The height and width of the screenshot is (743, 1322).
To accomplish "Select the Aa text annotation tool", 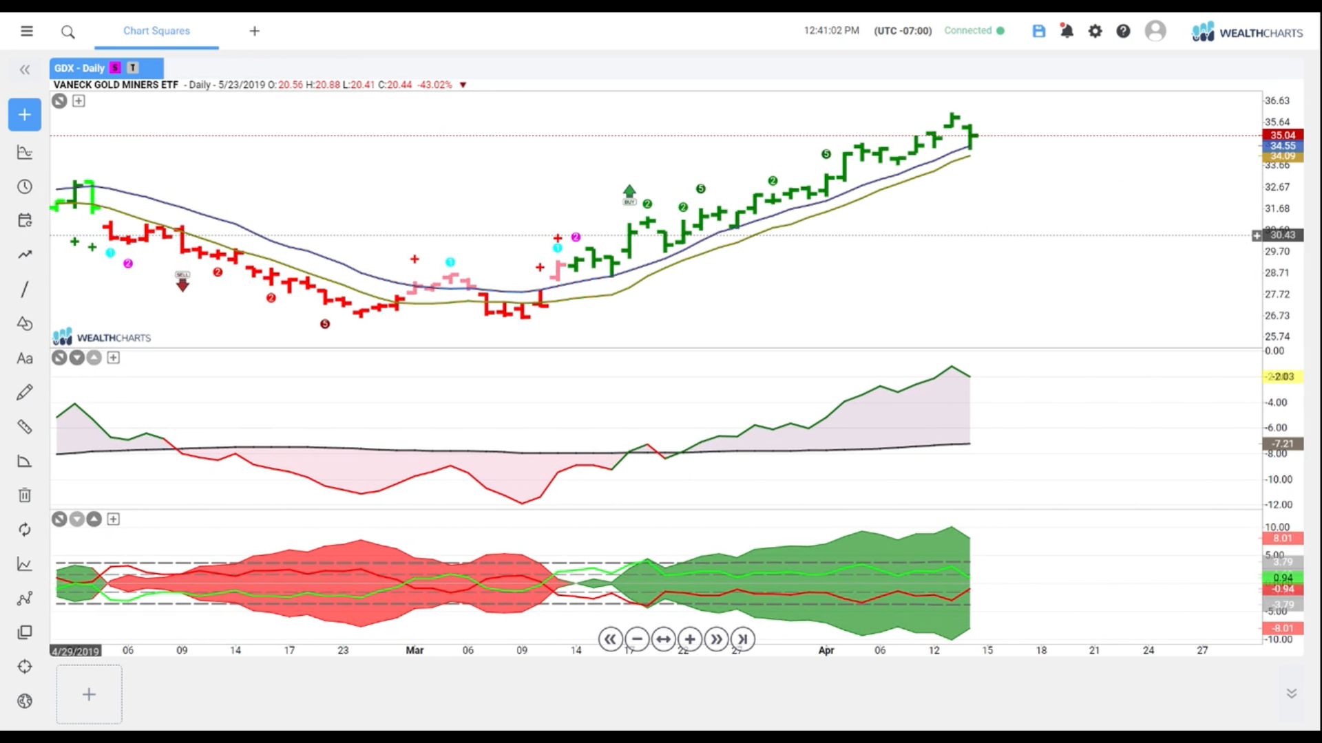I will click(x=25, y=358).
